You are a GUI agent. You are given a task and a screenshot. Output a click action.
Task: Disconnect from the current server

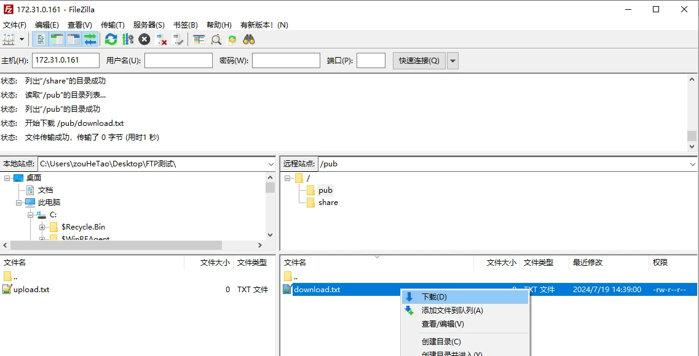[x=161, y=40]
